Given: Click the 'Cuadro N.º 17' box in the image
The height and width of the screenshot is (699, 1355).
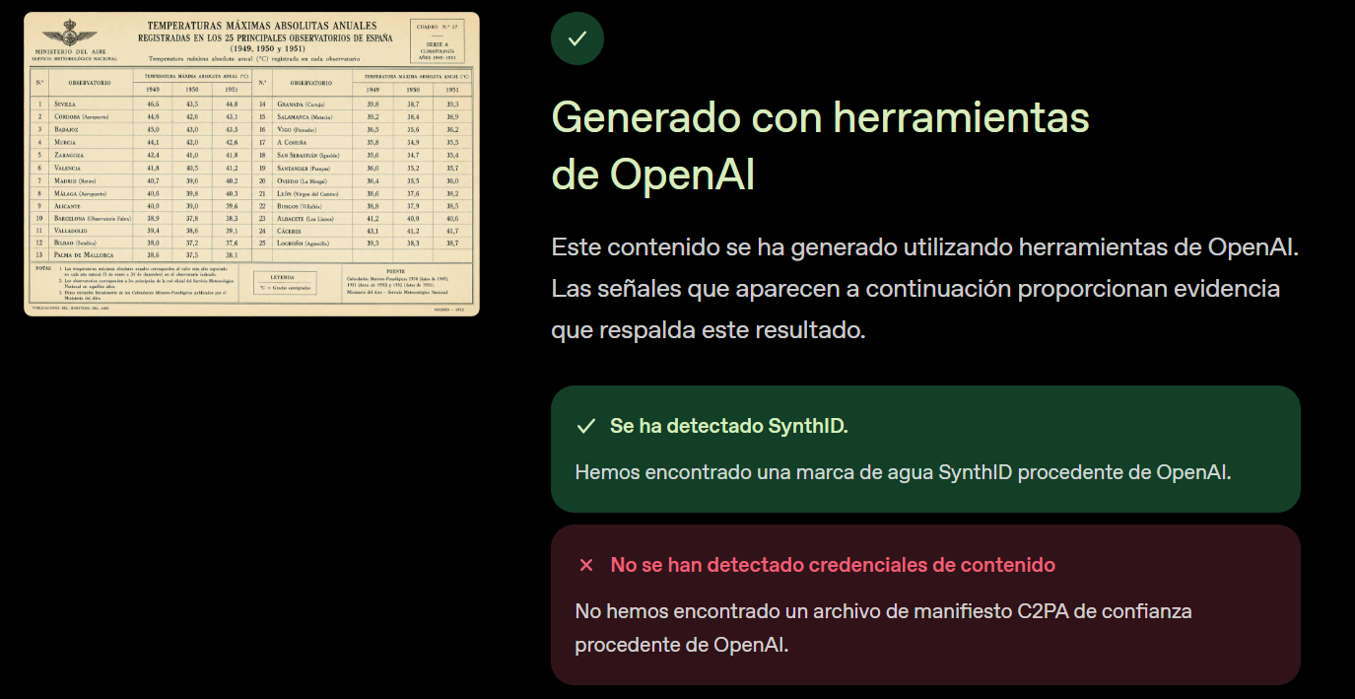Looking at the screenshot, I should (440, 40).
